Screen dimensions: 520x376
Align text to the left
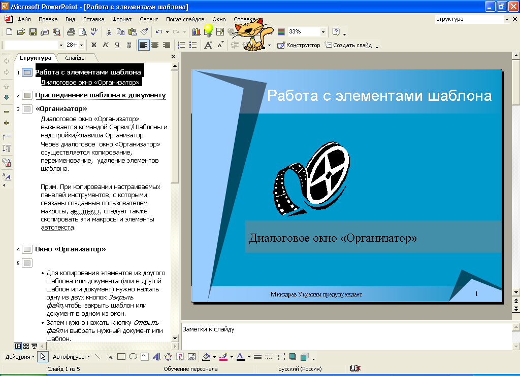pyautogui.click(x=143, y=45)
